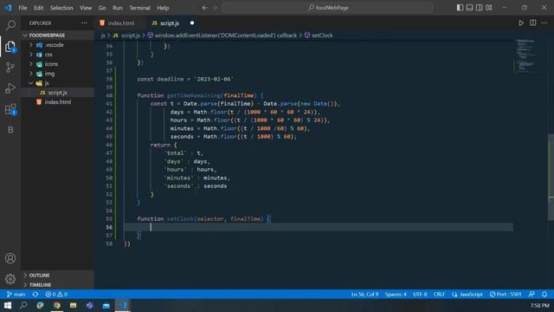
Task: Toggle primary side bar layout icon
Action: [460, 8]
